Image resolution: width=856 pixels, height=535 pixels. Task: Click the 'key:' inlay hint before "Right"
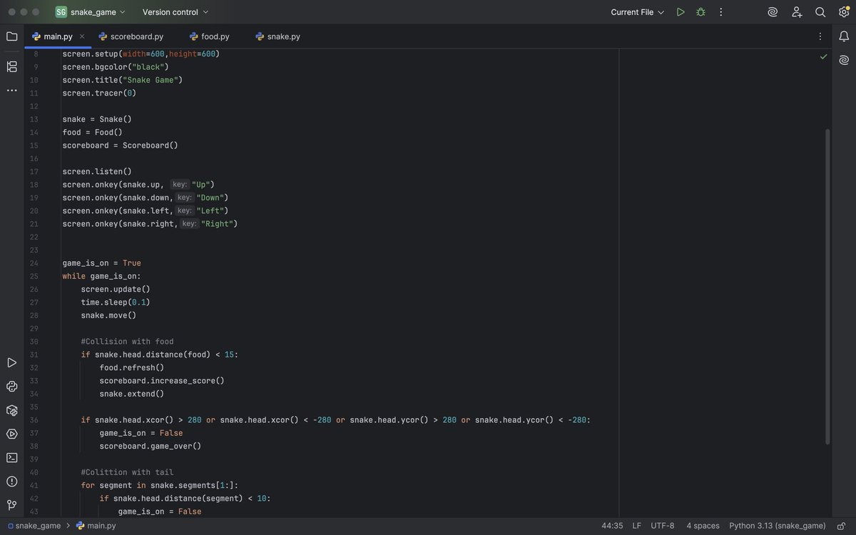tap(189, 224)
